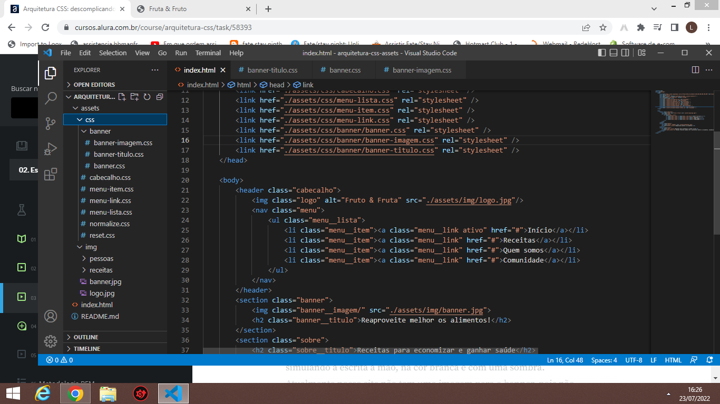This screenshot has height=404, width=720.
Task: Click the feedback icon in status bar
Action: tap(694, 360)
